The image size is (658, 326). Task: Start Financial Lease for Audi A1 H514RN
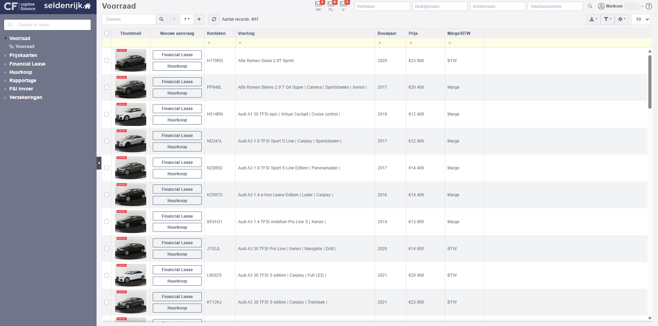(177, 109)
